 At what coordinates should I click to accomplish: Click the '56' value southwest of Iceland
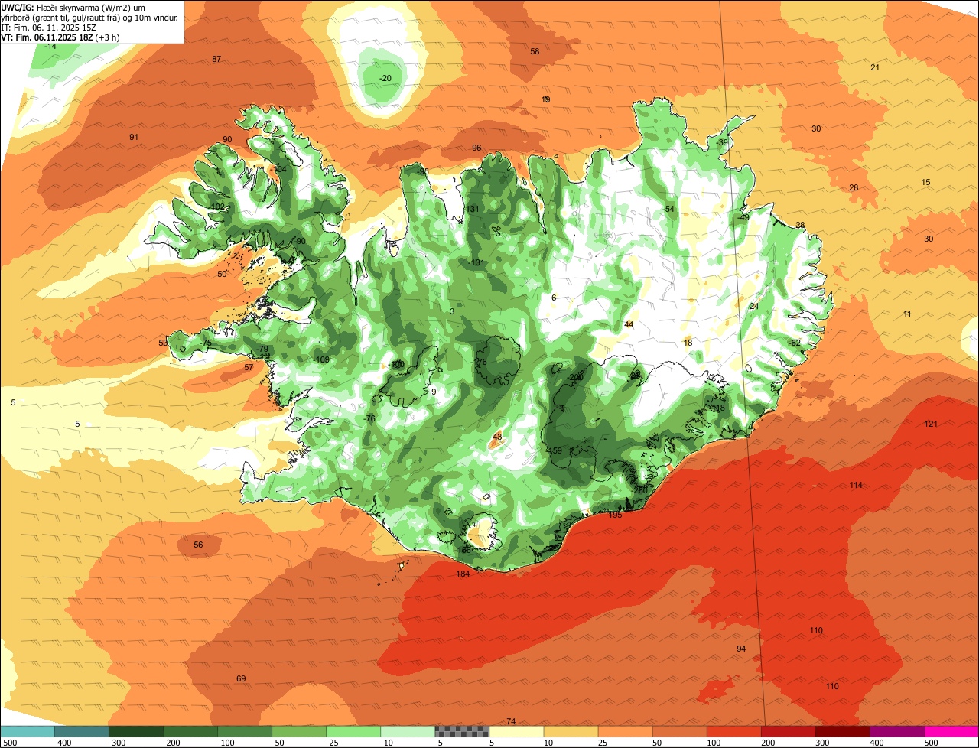click(x=198, y=545)
